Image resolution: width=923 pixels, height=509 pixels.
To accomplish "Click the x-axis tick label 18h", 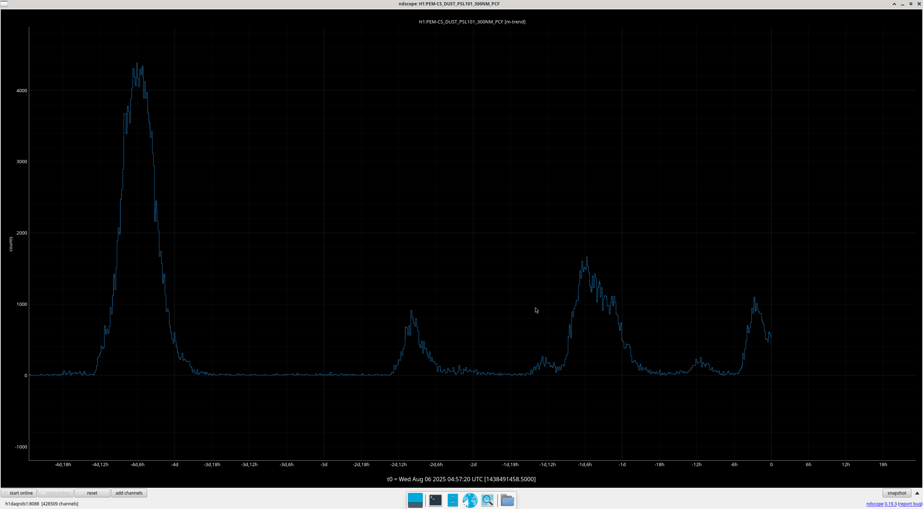I will tap(883, 464).
